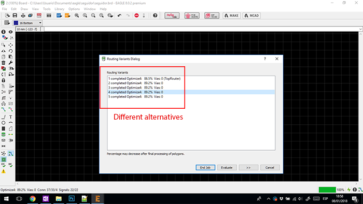Select routing variant 5 completed row
Image resolution: width=363 pixels, height=204 pixels.
(x=191, y=97)
